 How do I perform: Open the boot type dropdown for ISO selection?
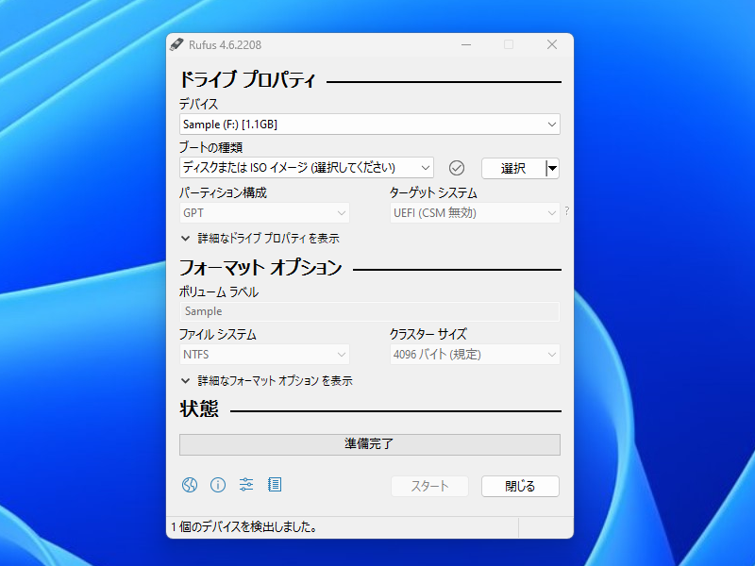pos(306,167)
